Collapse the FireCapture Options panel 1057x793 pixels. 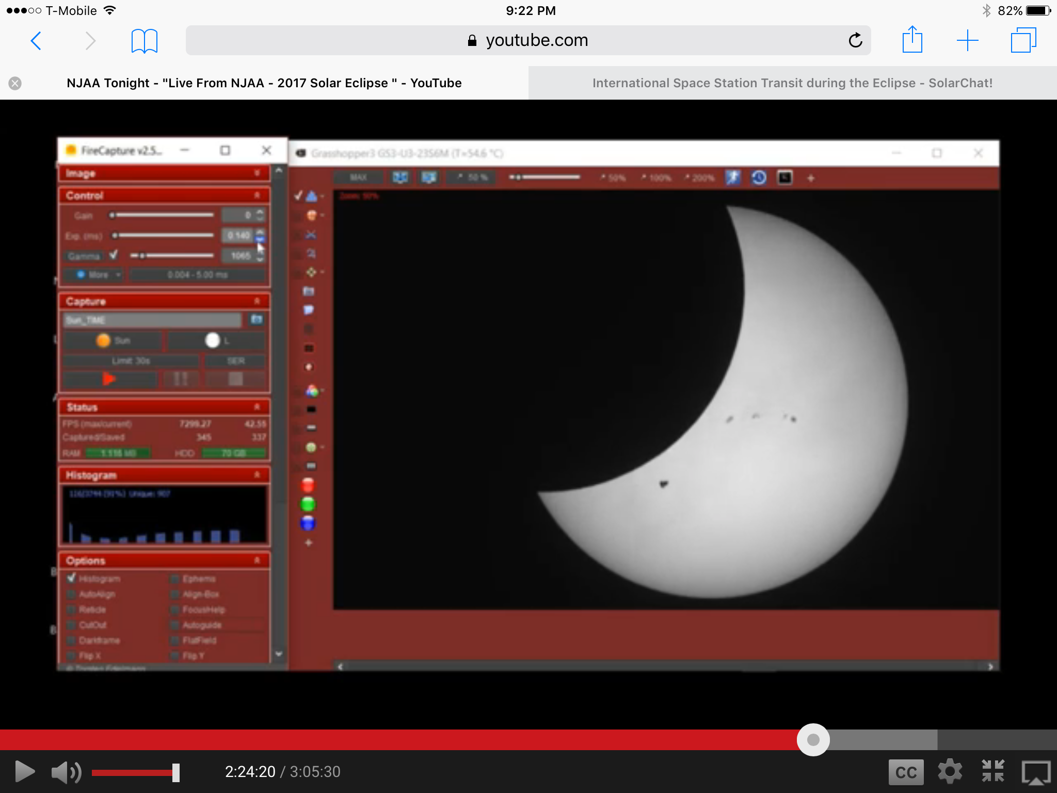[x=257, y=560]
